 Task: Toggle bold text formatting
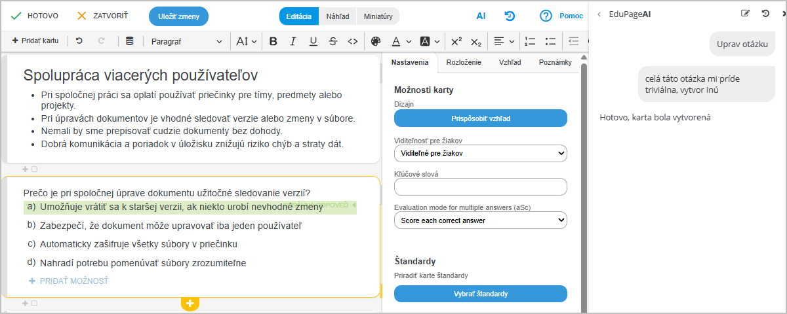(x=273, y=41)
